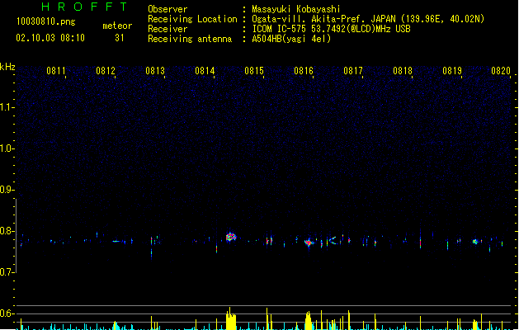519x330 pixels.
Task: Click the tallest yellow intensity peak below 0814
Action: (x=229, y=318)
